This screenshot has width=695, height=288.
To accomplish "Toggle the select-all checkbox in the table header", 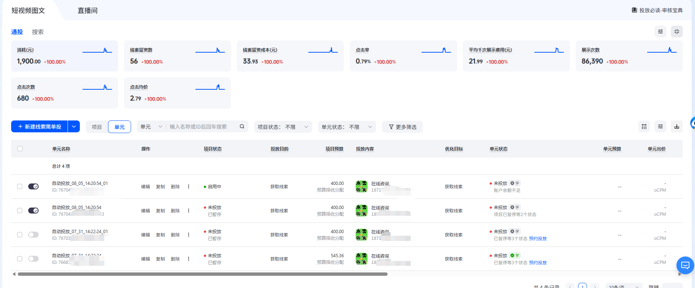I will (20, 149).
